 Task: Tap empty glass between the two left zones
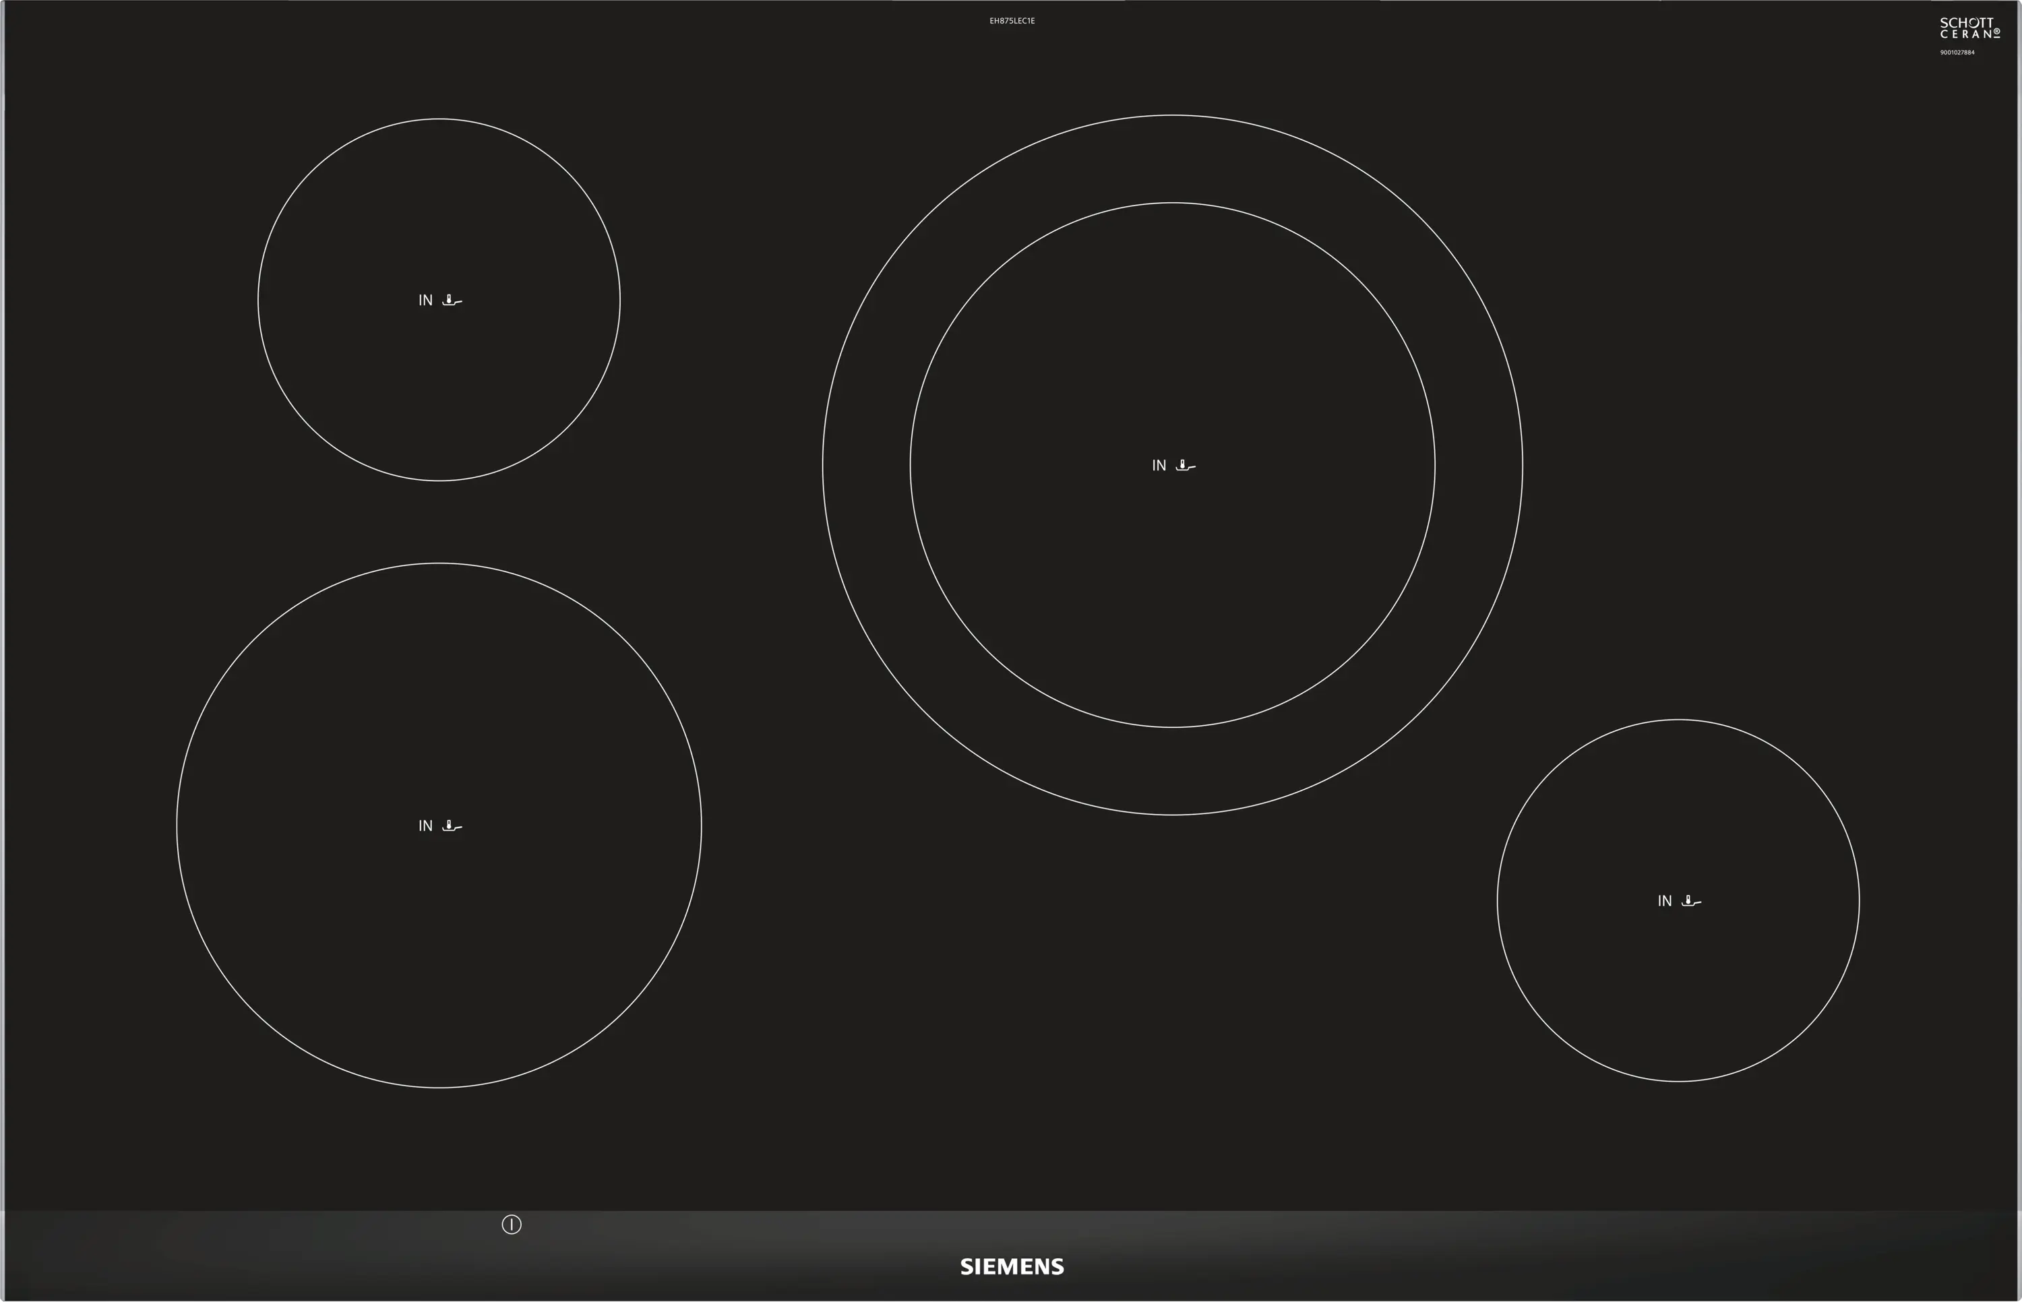click(439, 522)
